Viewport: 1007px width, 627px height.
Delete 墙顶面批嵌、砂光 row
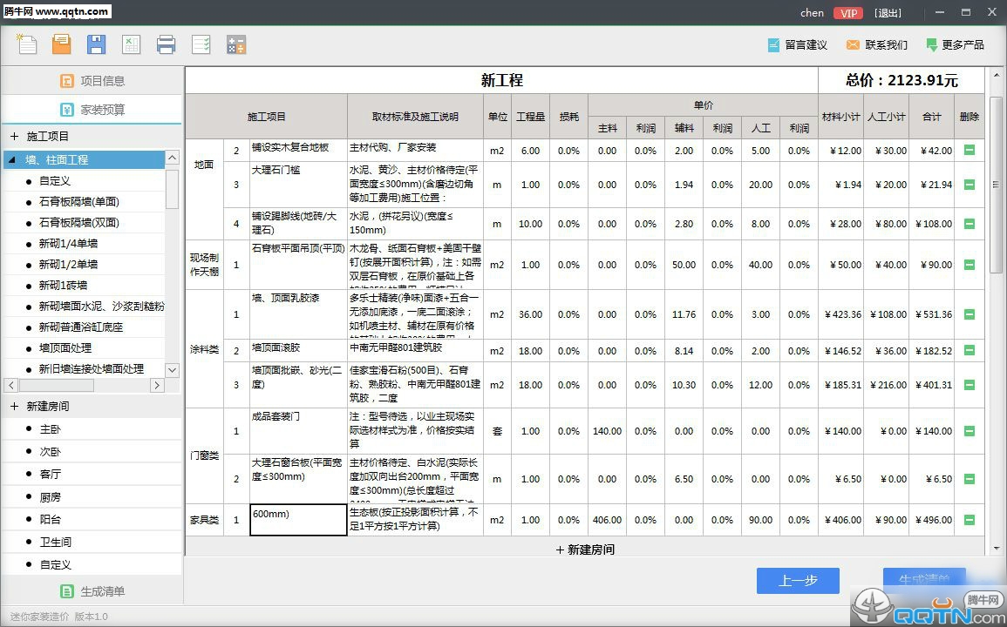tap(970, 384)
